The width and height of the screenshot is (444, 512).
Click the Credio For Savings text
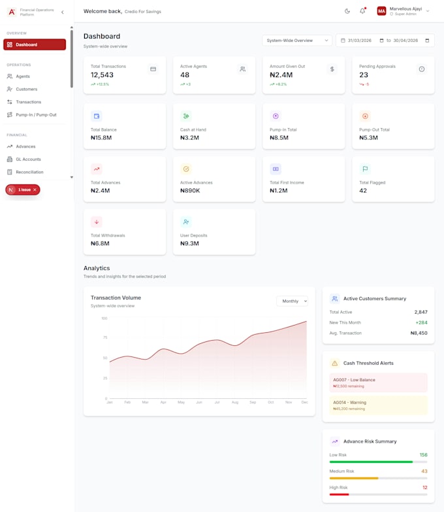(x=143, y=11)
